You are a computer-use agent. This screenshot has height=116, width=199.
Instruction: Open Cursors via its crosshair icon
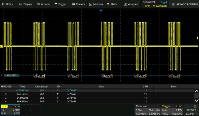click(73, 4)
